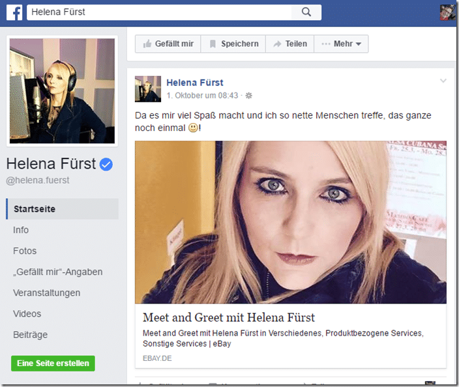The image size is (459, 387).
Task: Click the eBay link description text
Action: [283, 338]
